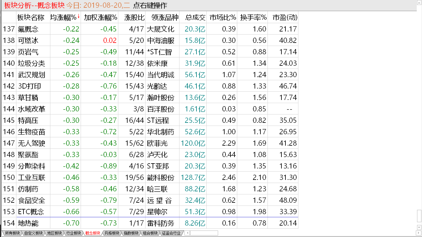
Task: Click leading stock 星帅尔
Action: (157, 212)
